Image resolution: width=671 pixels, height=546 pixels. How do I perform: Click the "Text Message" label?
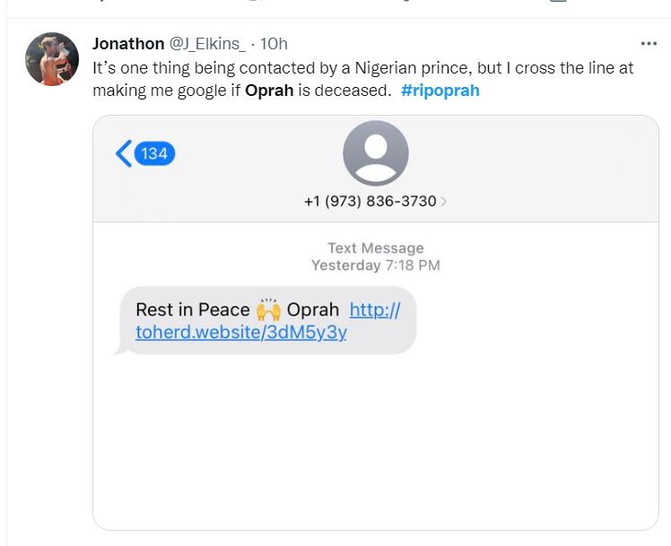(x=375, y=248)
